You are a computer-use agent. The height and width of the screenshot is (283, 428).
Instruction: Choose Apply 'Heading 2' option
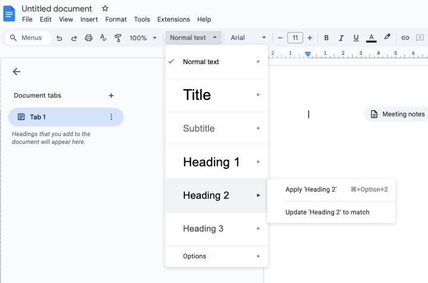pos(311,190)
